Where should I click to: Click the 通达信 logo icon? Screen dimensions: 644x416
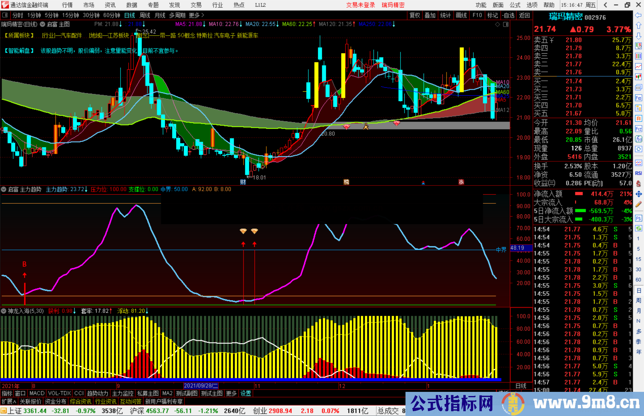[x=5, y=5]
